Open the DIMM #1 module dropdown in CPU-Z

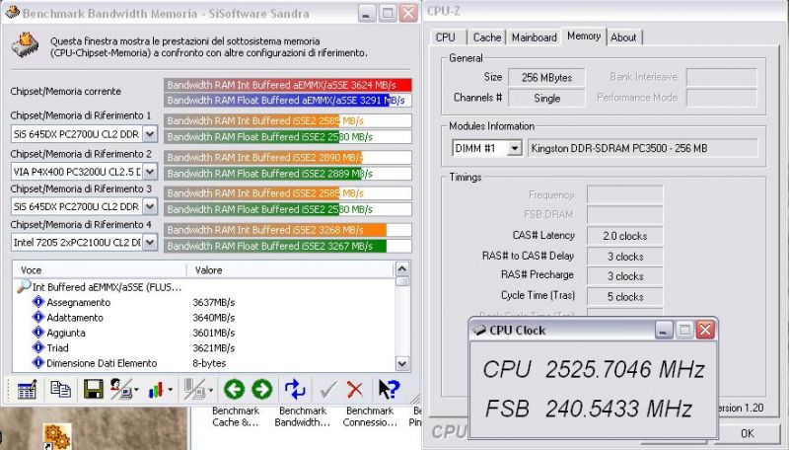[x=514, y=148]
